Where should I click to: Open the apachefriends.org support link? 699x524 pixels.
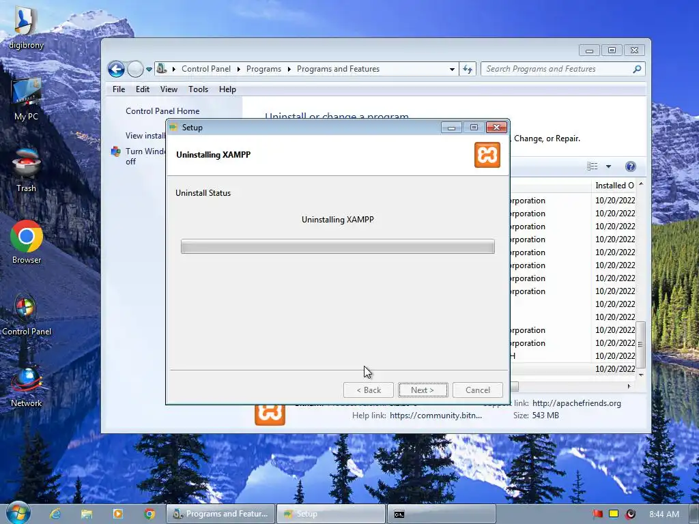[x=576, y=403]
